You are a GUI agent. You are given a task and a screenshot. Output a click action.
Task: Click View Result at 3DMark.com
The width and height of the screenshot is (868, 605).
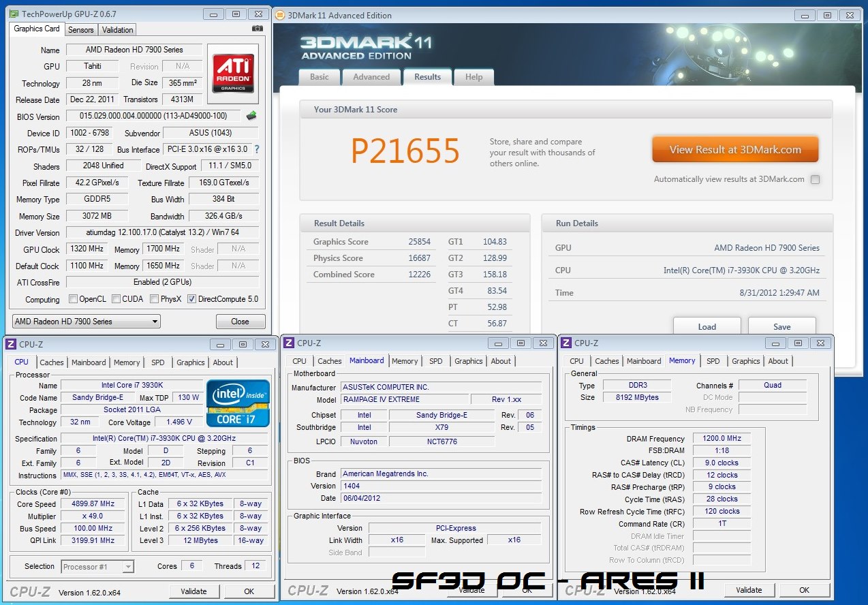735,150
